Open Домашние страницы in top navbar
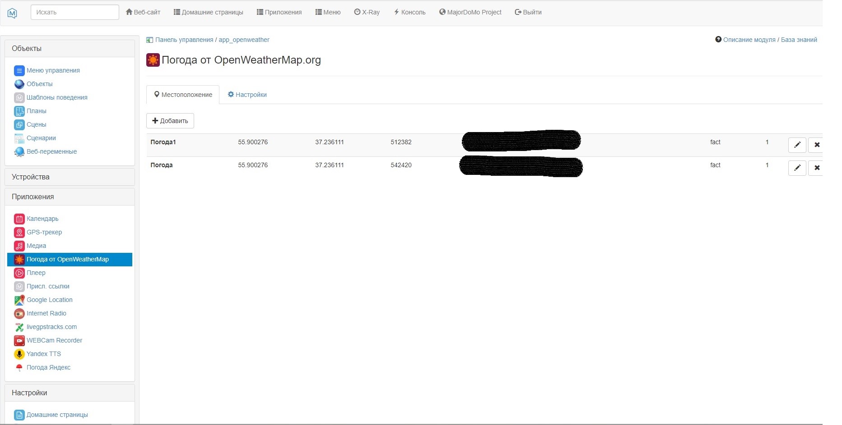 point(209,12)
